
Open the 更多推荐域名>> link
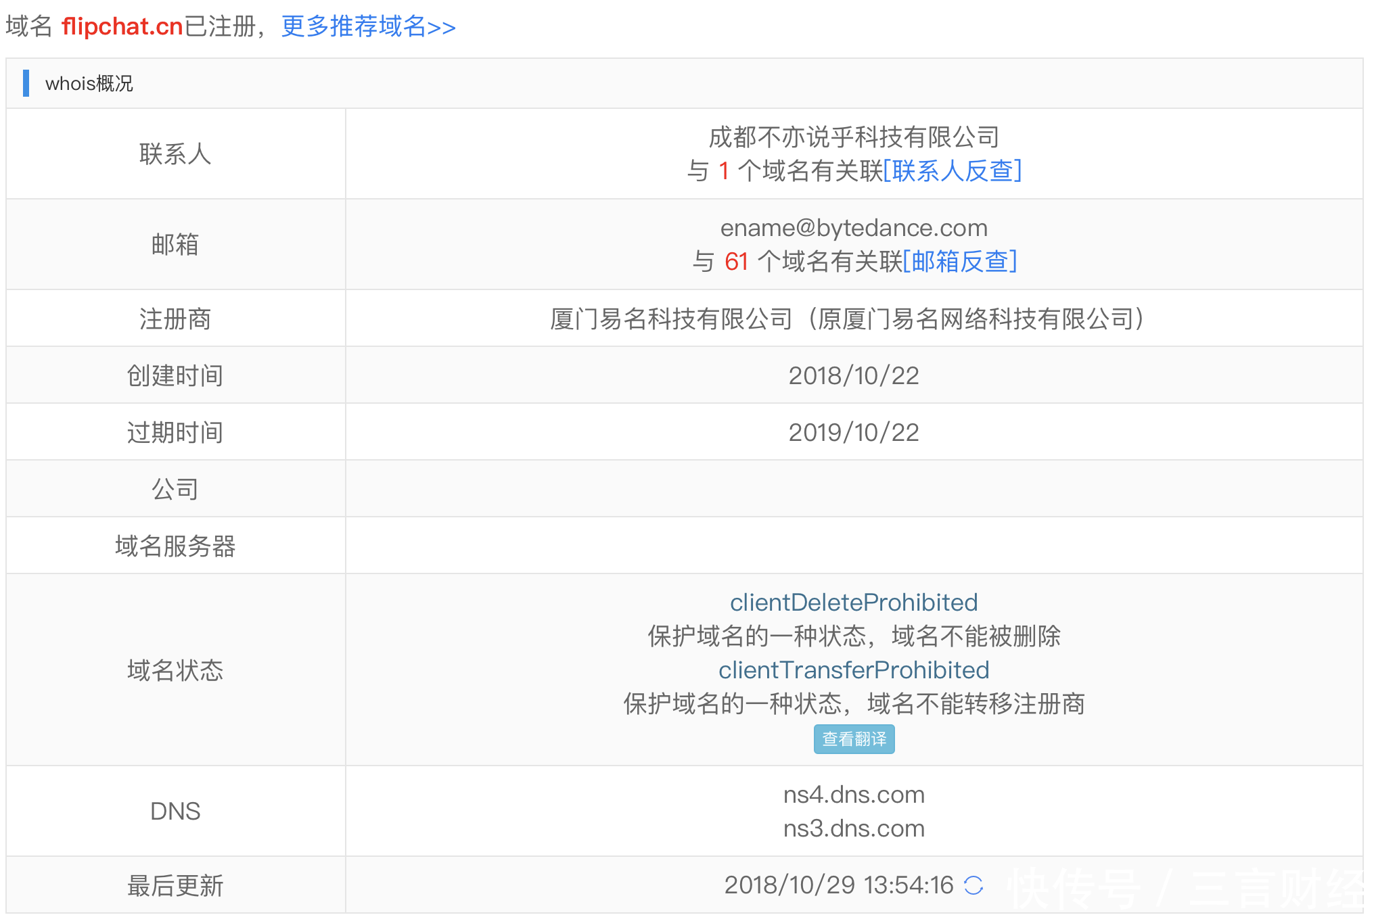click(x=368, y=26)
